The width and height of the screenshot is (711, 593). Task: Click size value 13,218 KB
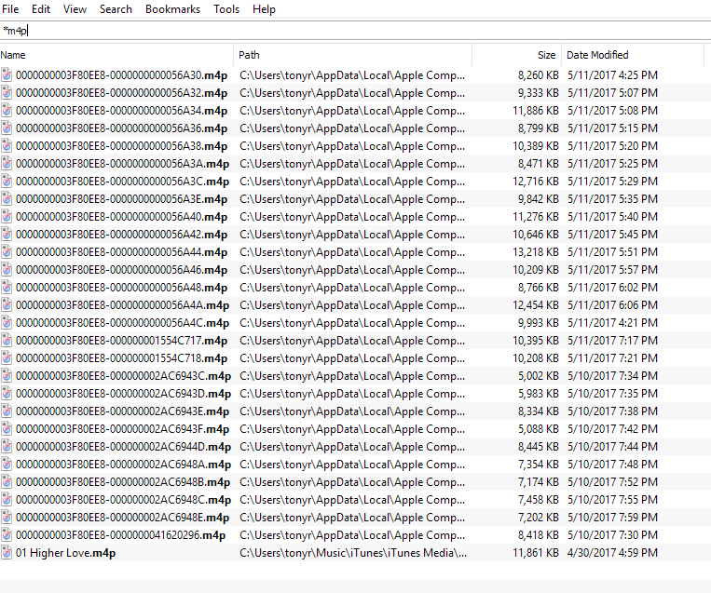coord(536,252)
